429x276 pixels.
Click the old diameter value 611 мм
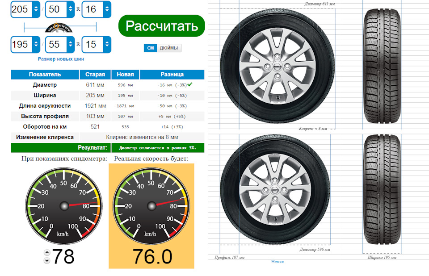pyautogui.click(x=95, y=85)
